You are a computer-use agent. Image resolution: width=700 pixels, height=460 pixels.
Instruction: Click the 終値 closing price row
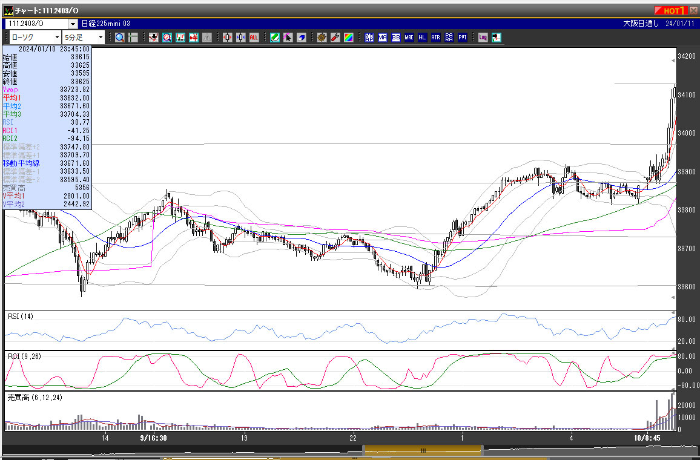(47, 82)
